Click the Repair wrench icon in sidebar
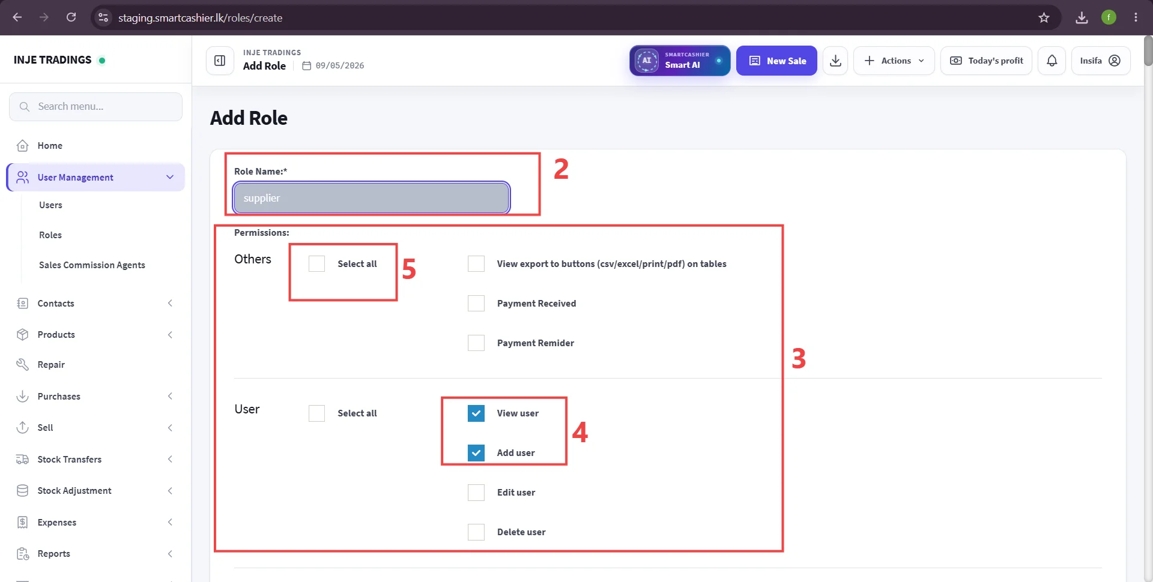 [x=23, y=365]
